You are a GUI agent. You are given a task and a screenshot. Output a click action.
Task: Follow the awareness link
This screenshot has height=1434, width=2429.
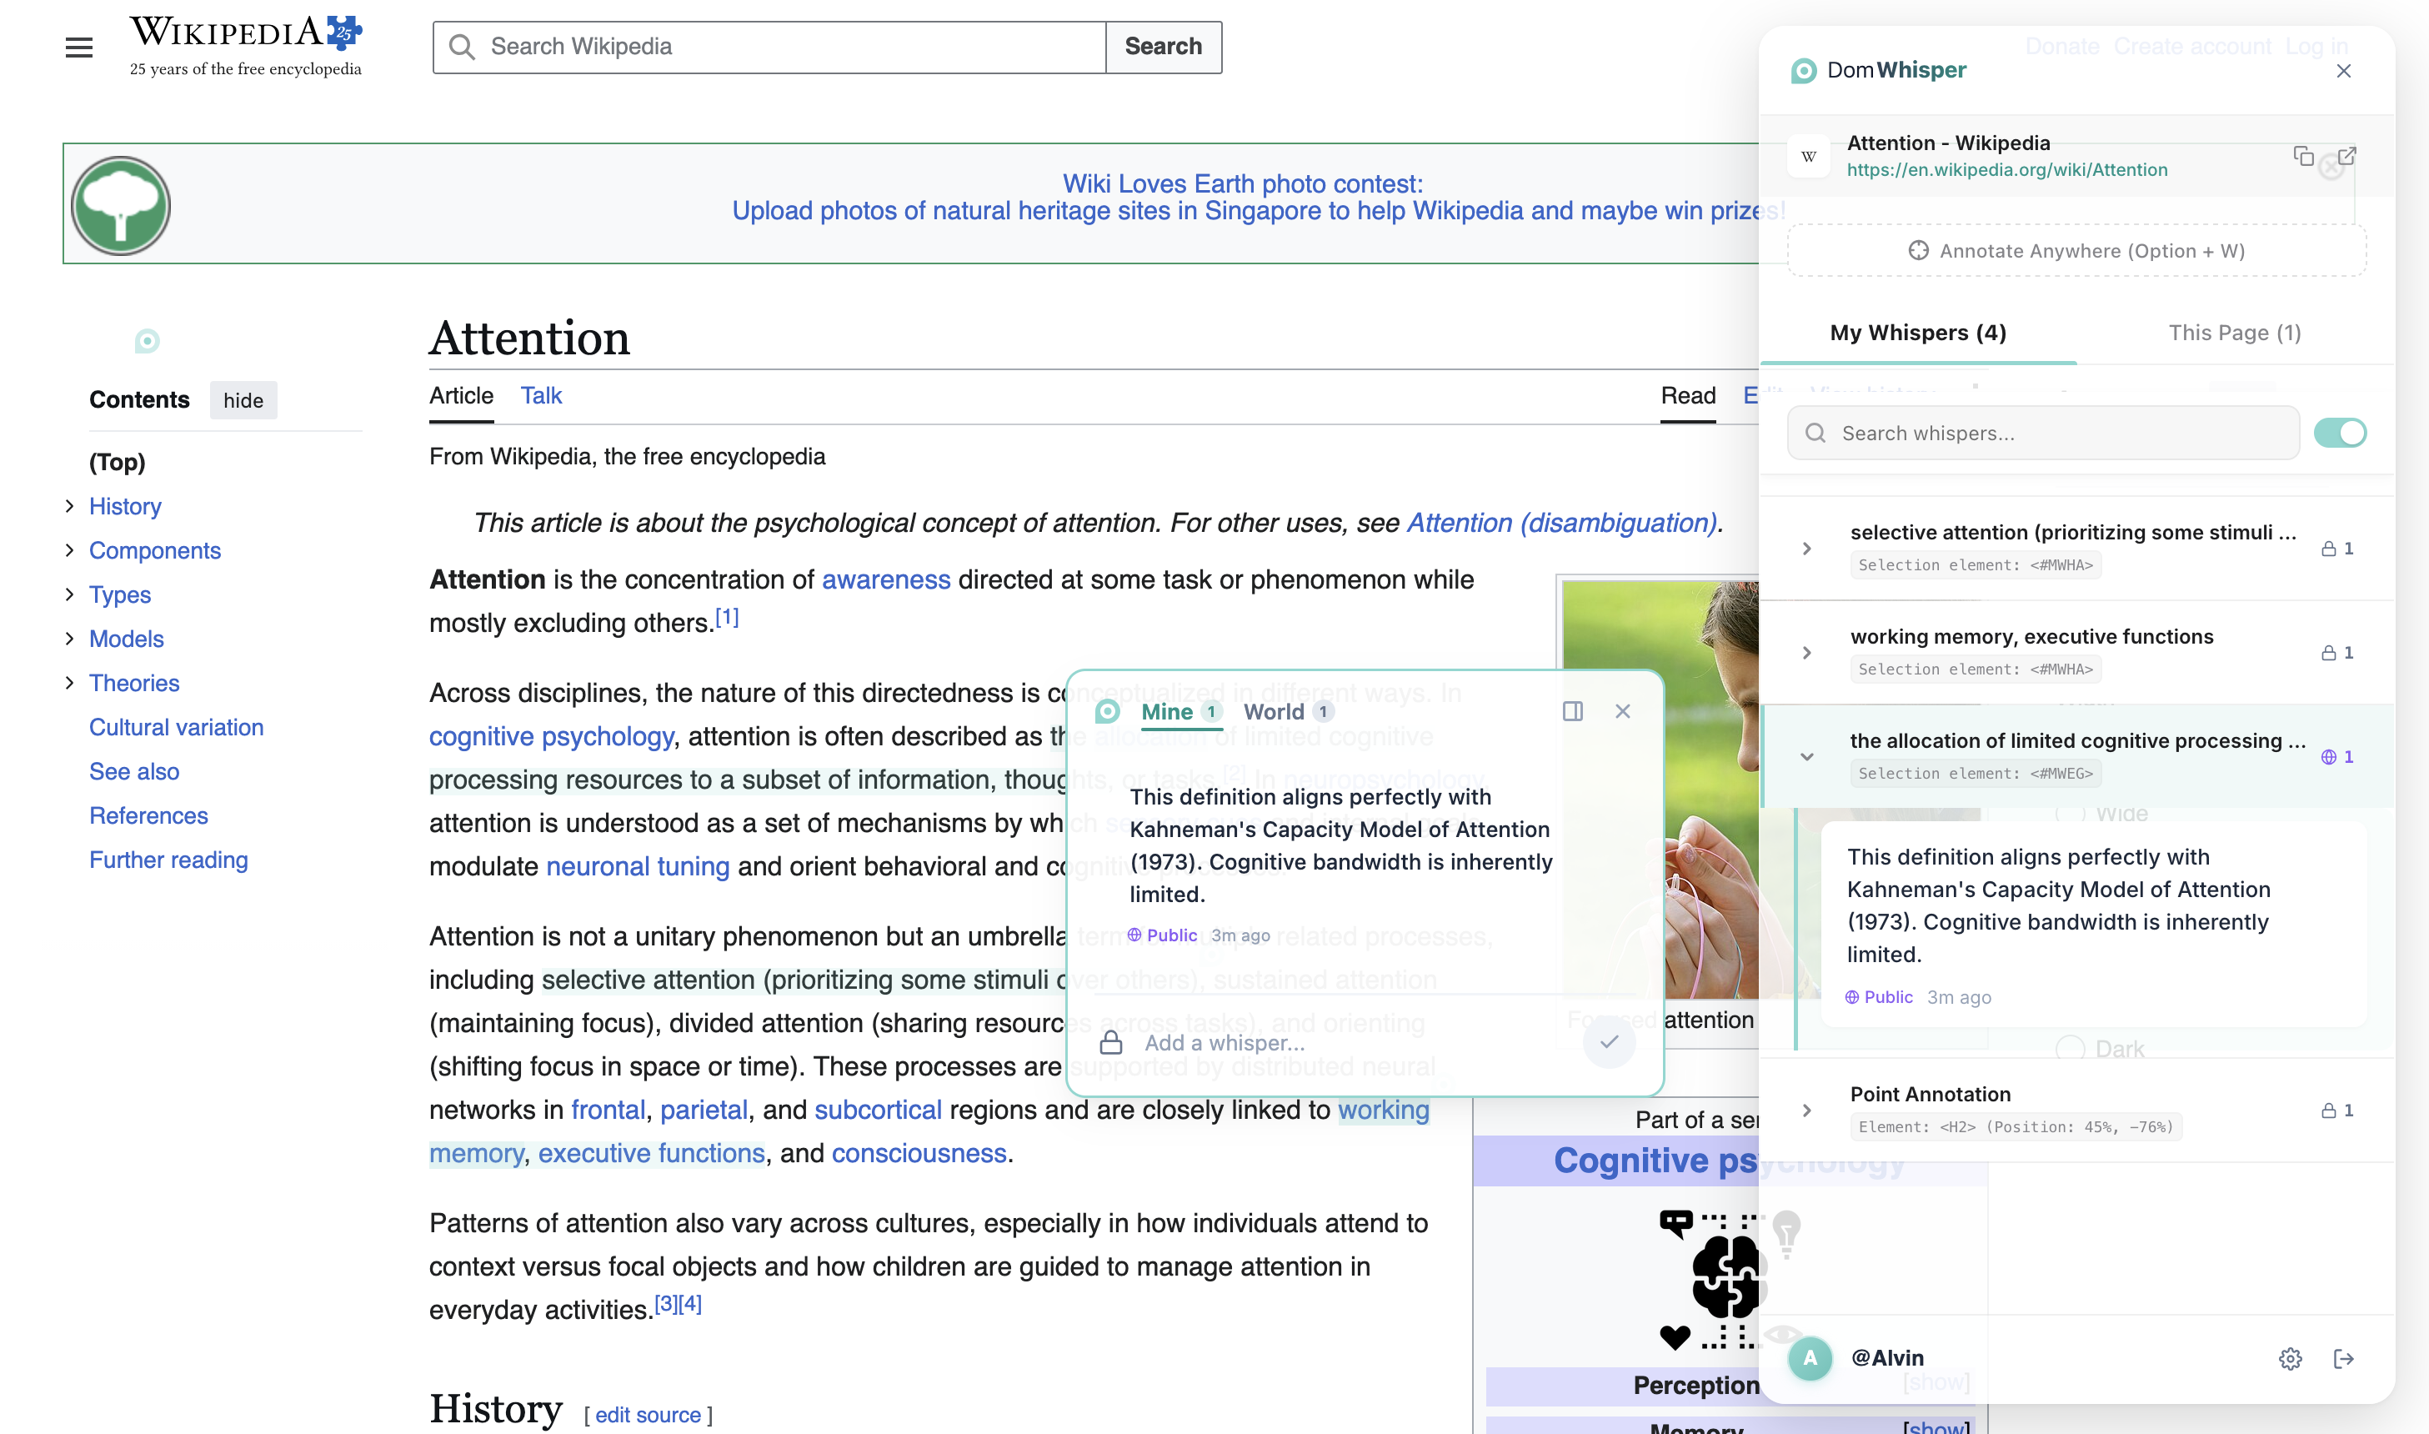(x=885, y=579)
